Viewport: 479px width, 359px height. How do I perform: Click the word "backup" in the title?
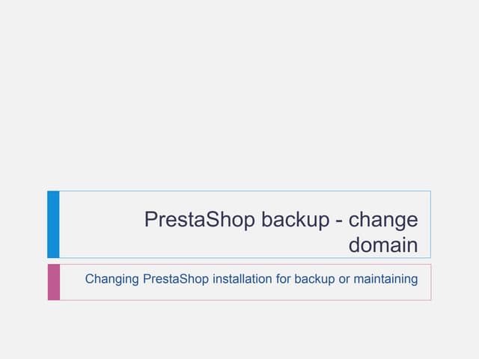pyautogui.click(x=293, y=220)
